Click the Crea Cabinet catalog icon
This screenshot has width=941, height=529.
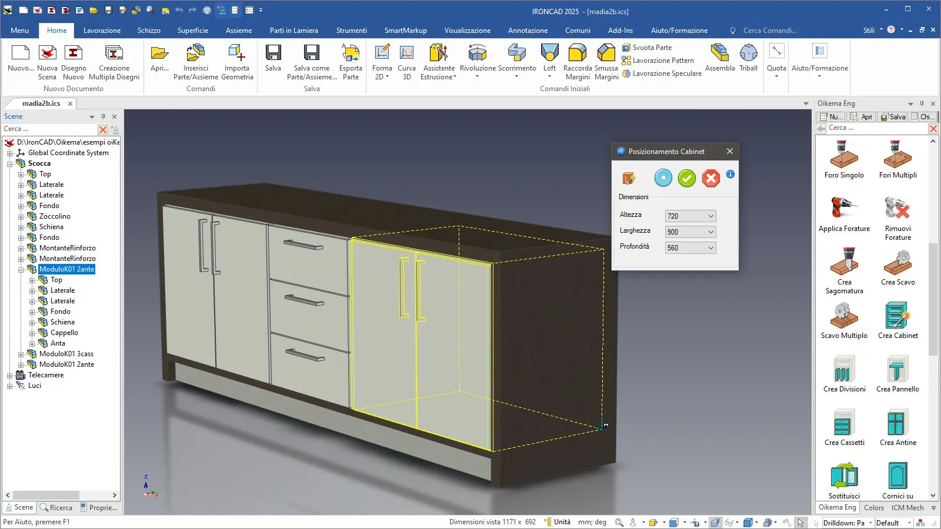point(897,316)
